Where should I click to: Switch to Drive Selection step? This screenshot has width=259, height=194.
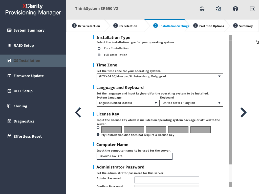(x=89, y=26)
